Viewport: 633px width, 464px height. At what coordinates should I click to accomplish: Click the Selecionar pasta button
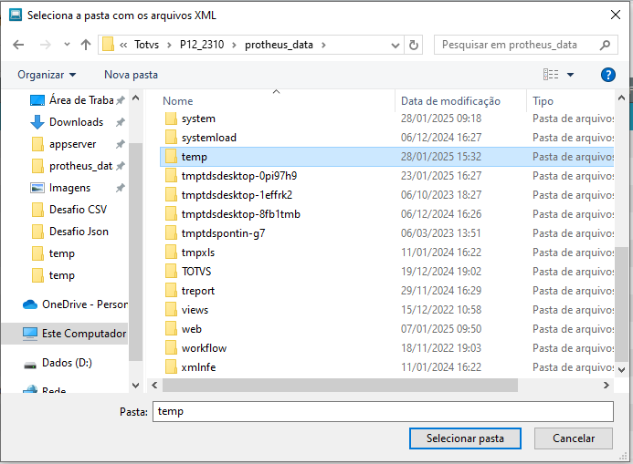pos(465,438)
